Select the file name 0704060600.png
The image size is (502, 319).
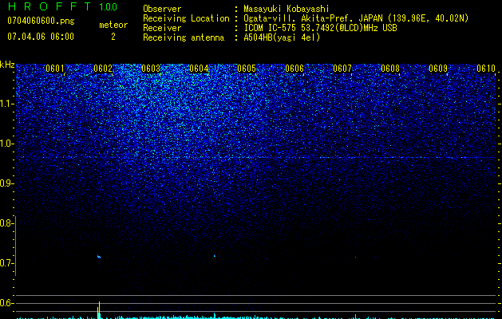(x=41, y=21)
